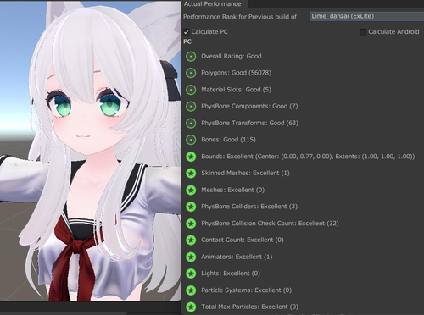Select the text Particle Systems: Excellent (0)
This screenshot has height=315, width=424.
[x=246, y=290]
